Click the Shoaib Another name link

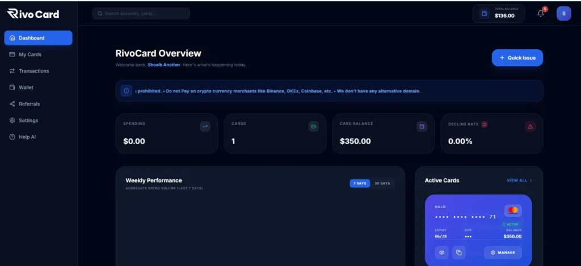click(x=164, y=65)
